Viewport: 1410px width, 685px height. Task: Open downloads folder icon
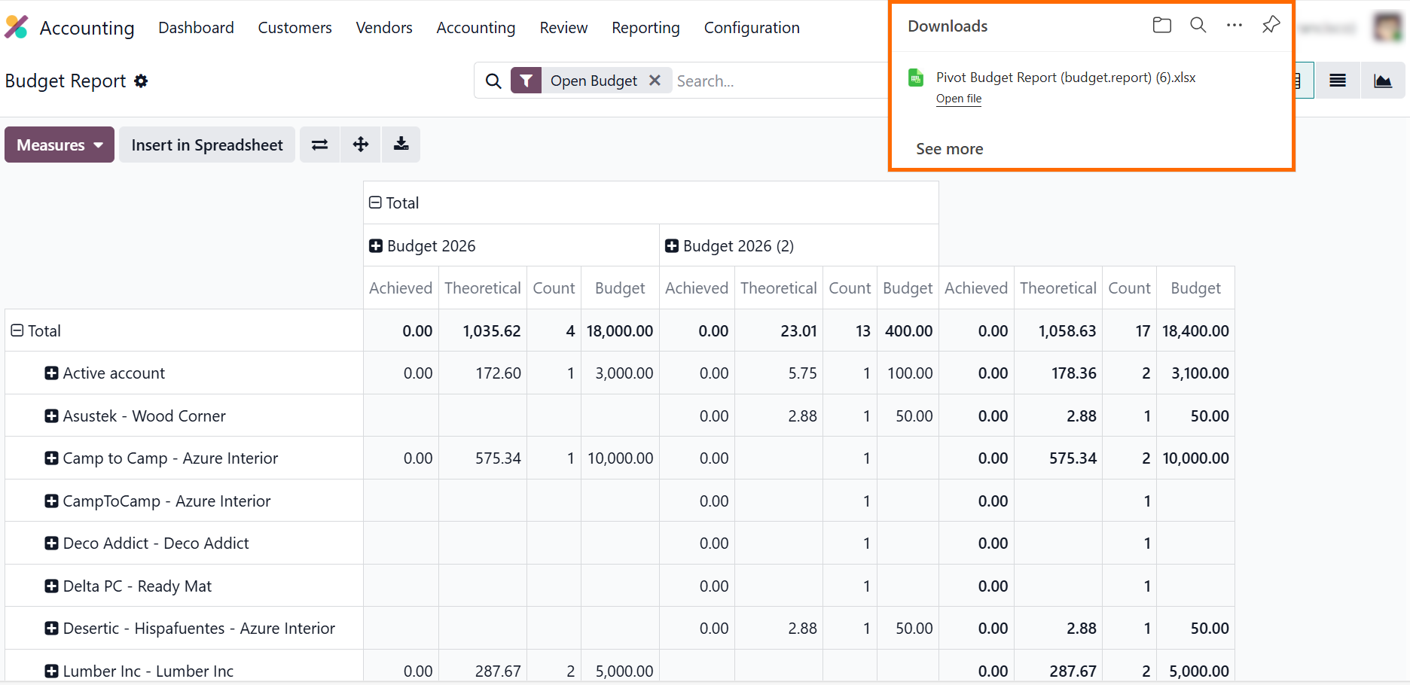click(x=1161, y=26)
